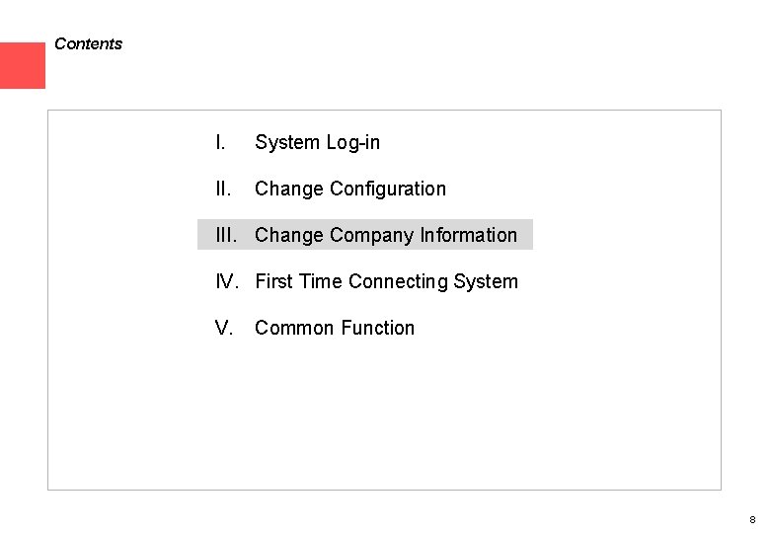Click Roman numeral IV in the list
Viewport: 770px width, 533px height.
coord(227,281)
